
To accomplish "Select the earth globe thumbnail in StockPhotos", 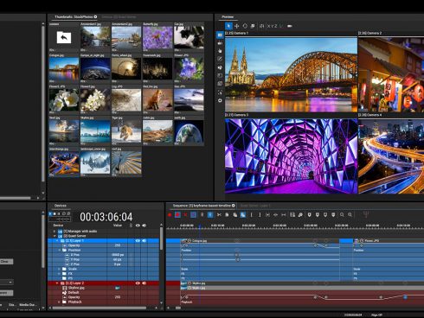I will coord(189,131).
